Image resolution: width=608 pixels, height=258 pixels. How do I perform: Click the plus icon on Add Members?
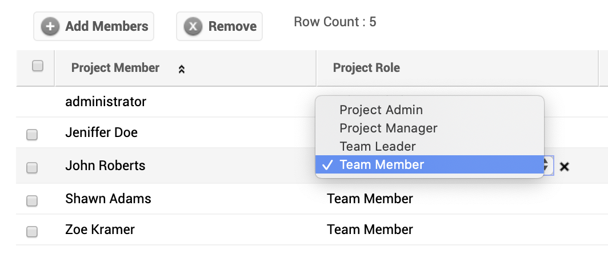(x=51, y=26)
